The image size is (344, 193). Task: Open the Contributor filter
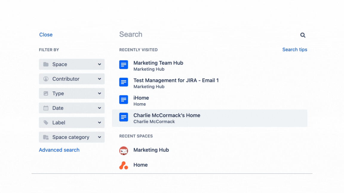click(x=99, y=79)
